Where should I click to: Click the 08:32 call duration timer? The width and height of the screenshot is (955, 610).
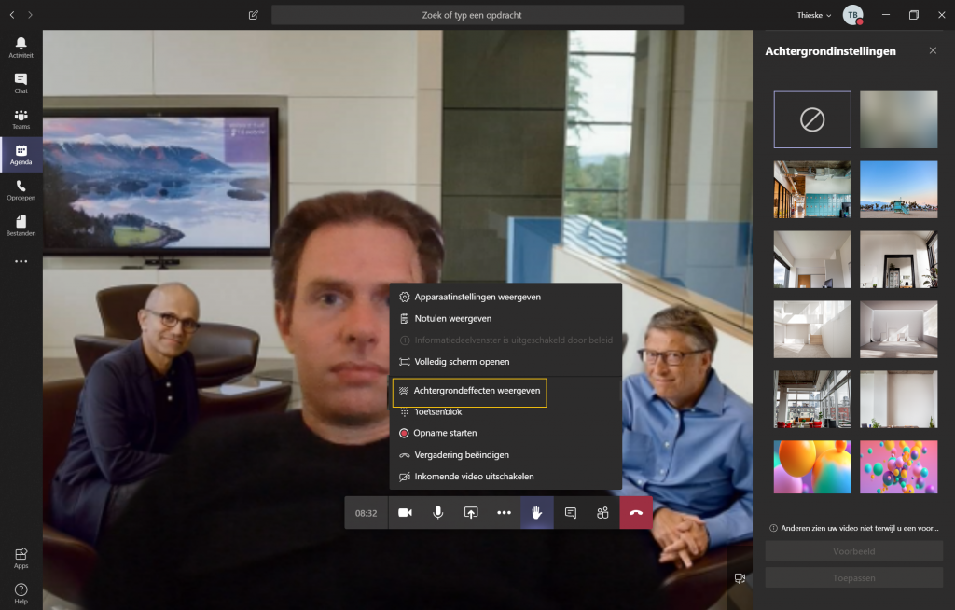[x=366, y=513]
